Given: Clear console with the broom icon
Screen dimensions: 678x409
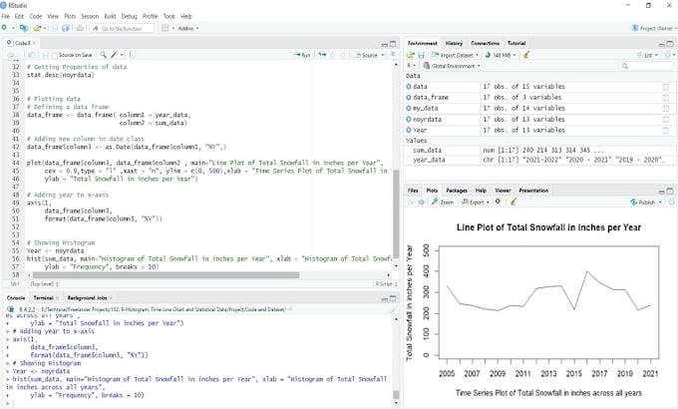Looking at the screenshot, I should point(393,309).
